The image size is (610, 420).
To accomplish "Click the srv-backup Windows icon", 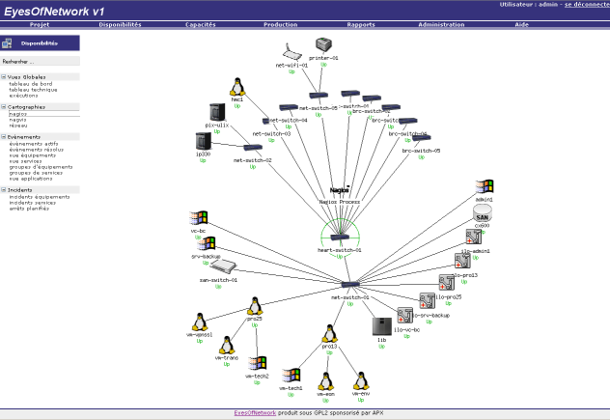I will (207, 244).
